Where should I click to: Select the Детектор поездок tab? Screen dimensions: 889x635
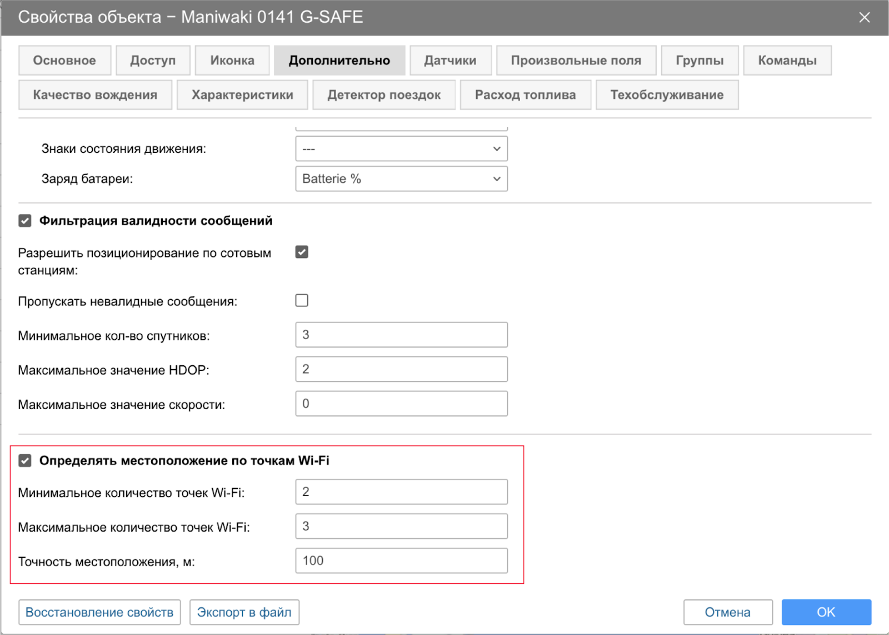(384, 95)
